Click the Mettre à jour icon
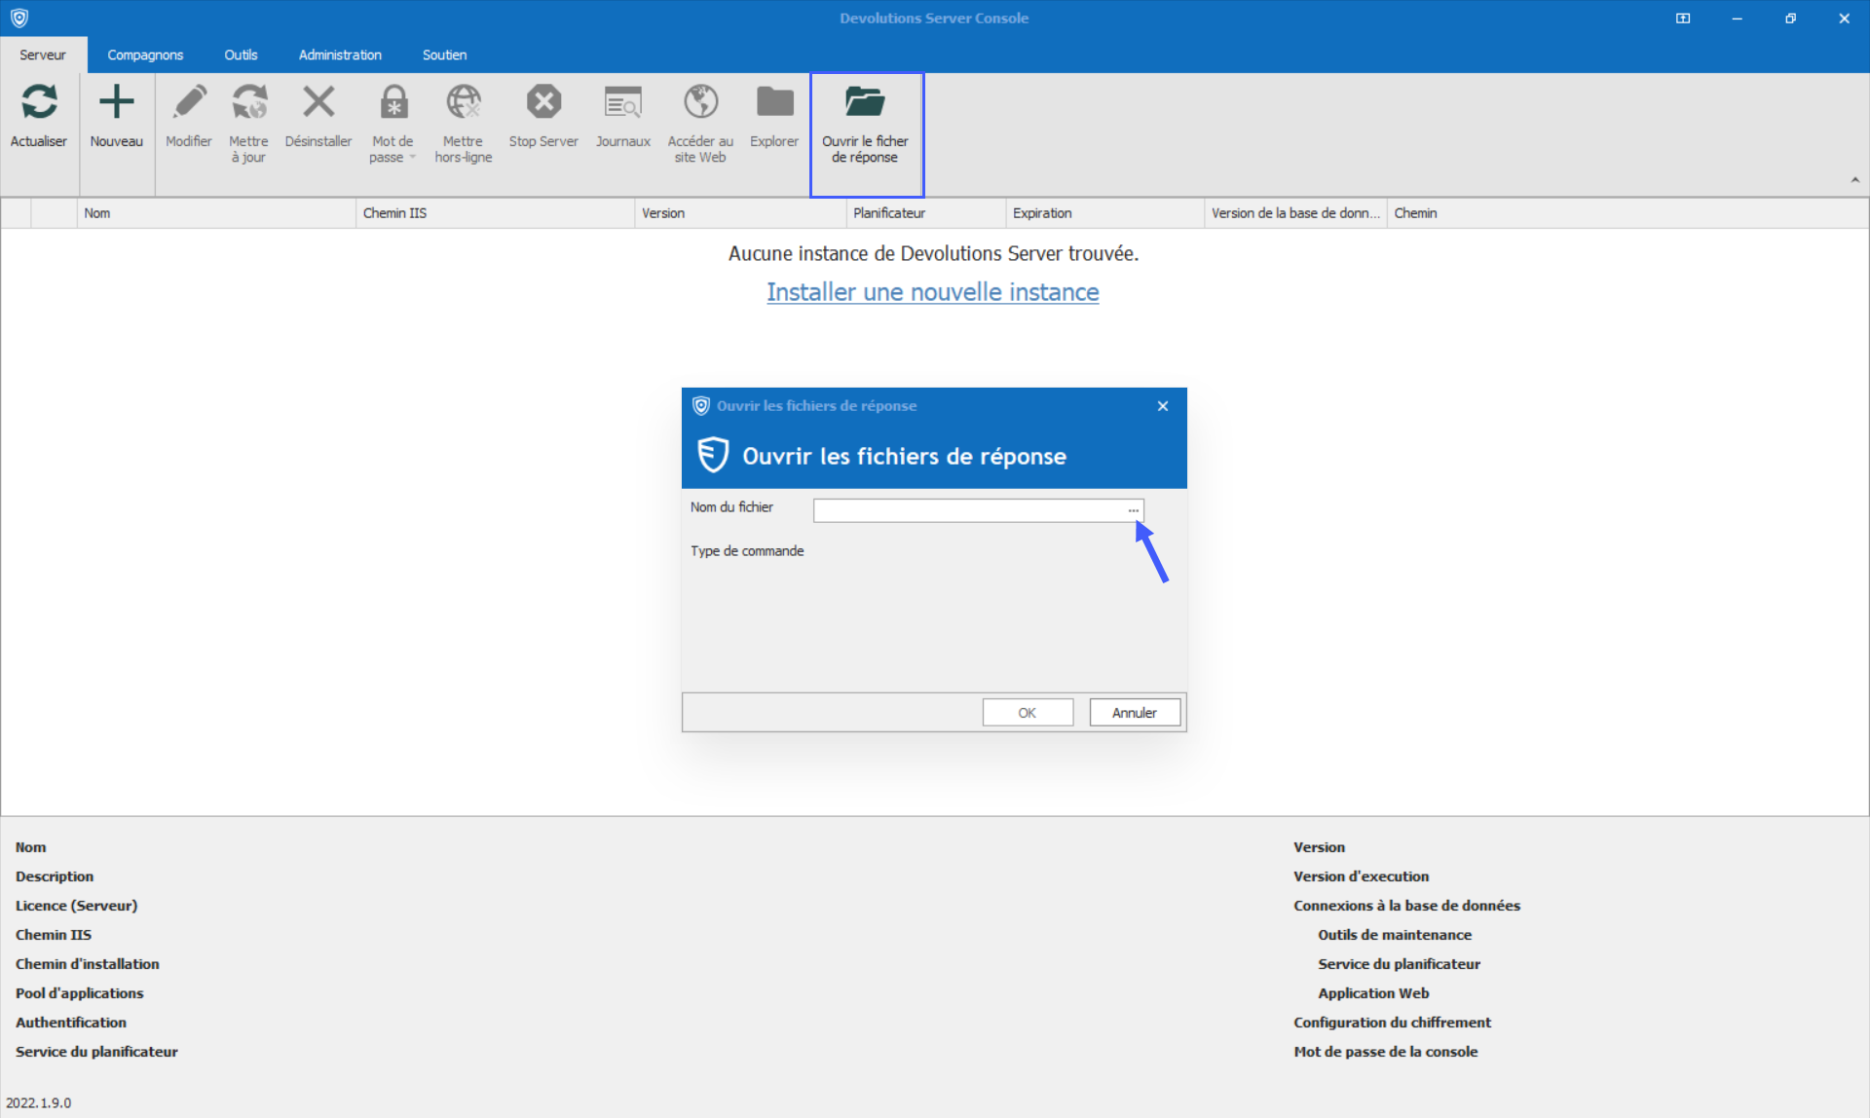This screenshot has width=1870, height=1118. coord(248,102)
